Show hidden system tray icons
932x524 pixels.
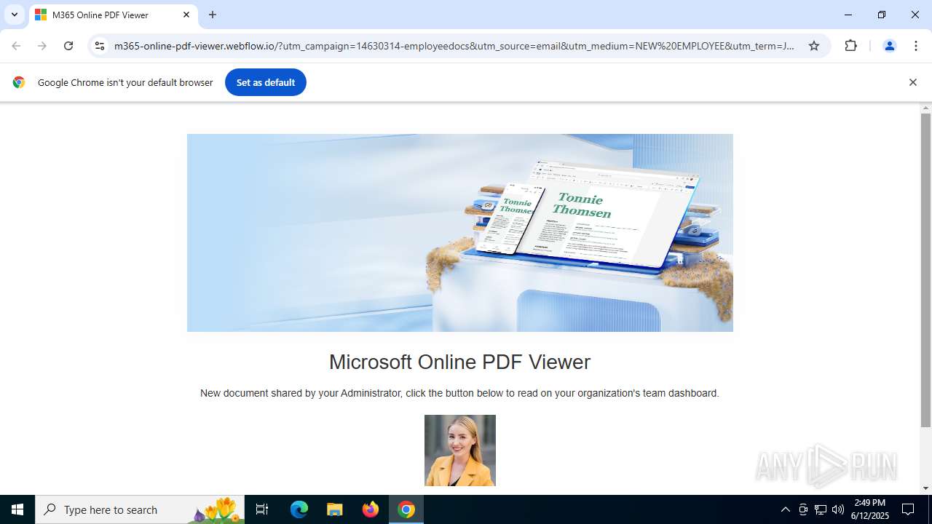(x=785, y=509)
